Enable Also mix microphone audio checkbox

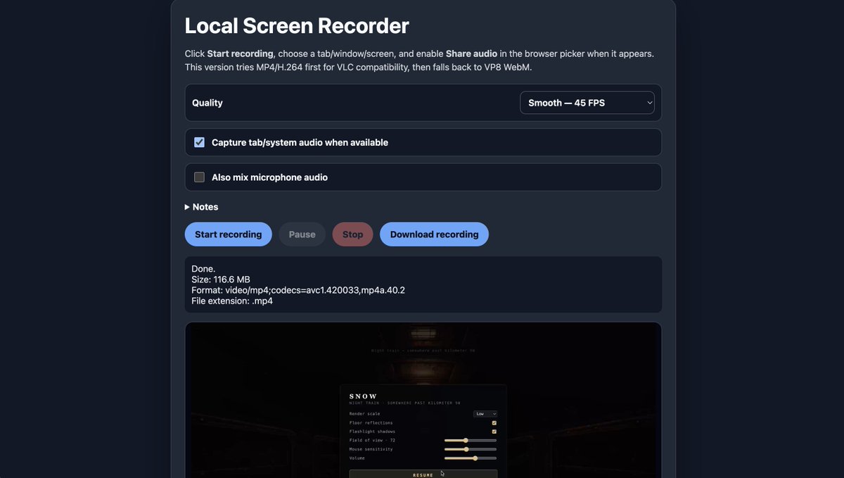(x=199, y=177)
